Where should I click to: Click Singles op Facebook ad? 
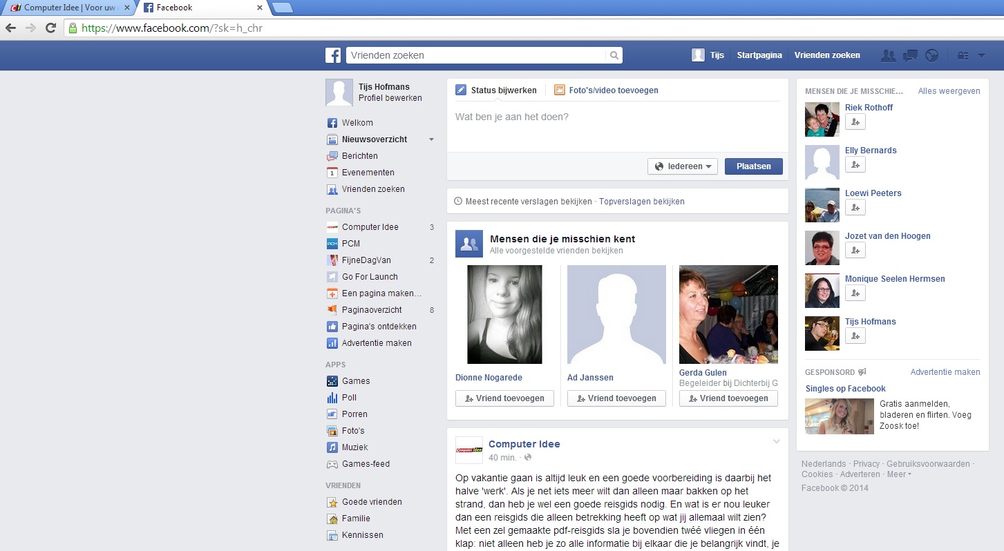click(845, 389)
